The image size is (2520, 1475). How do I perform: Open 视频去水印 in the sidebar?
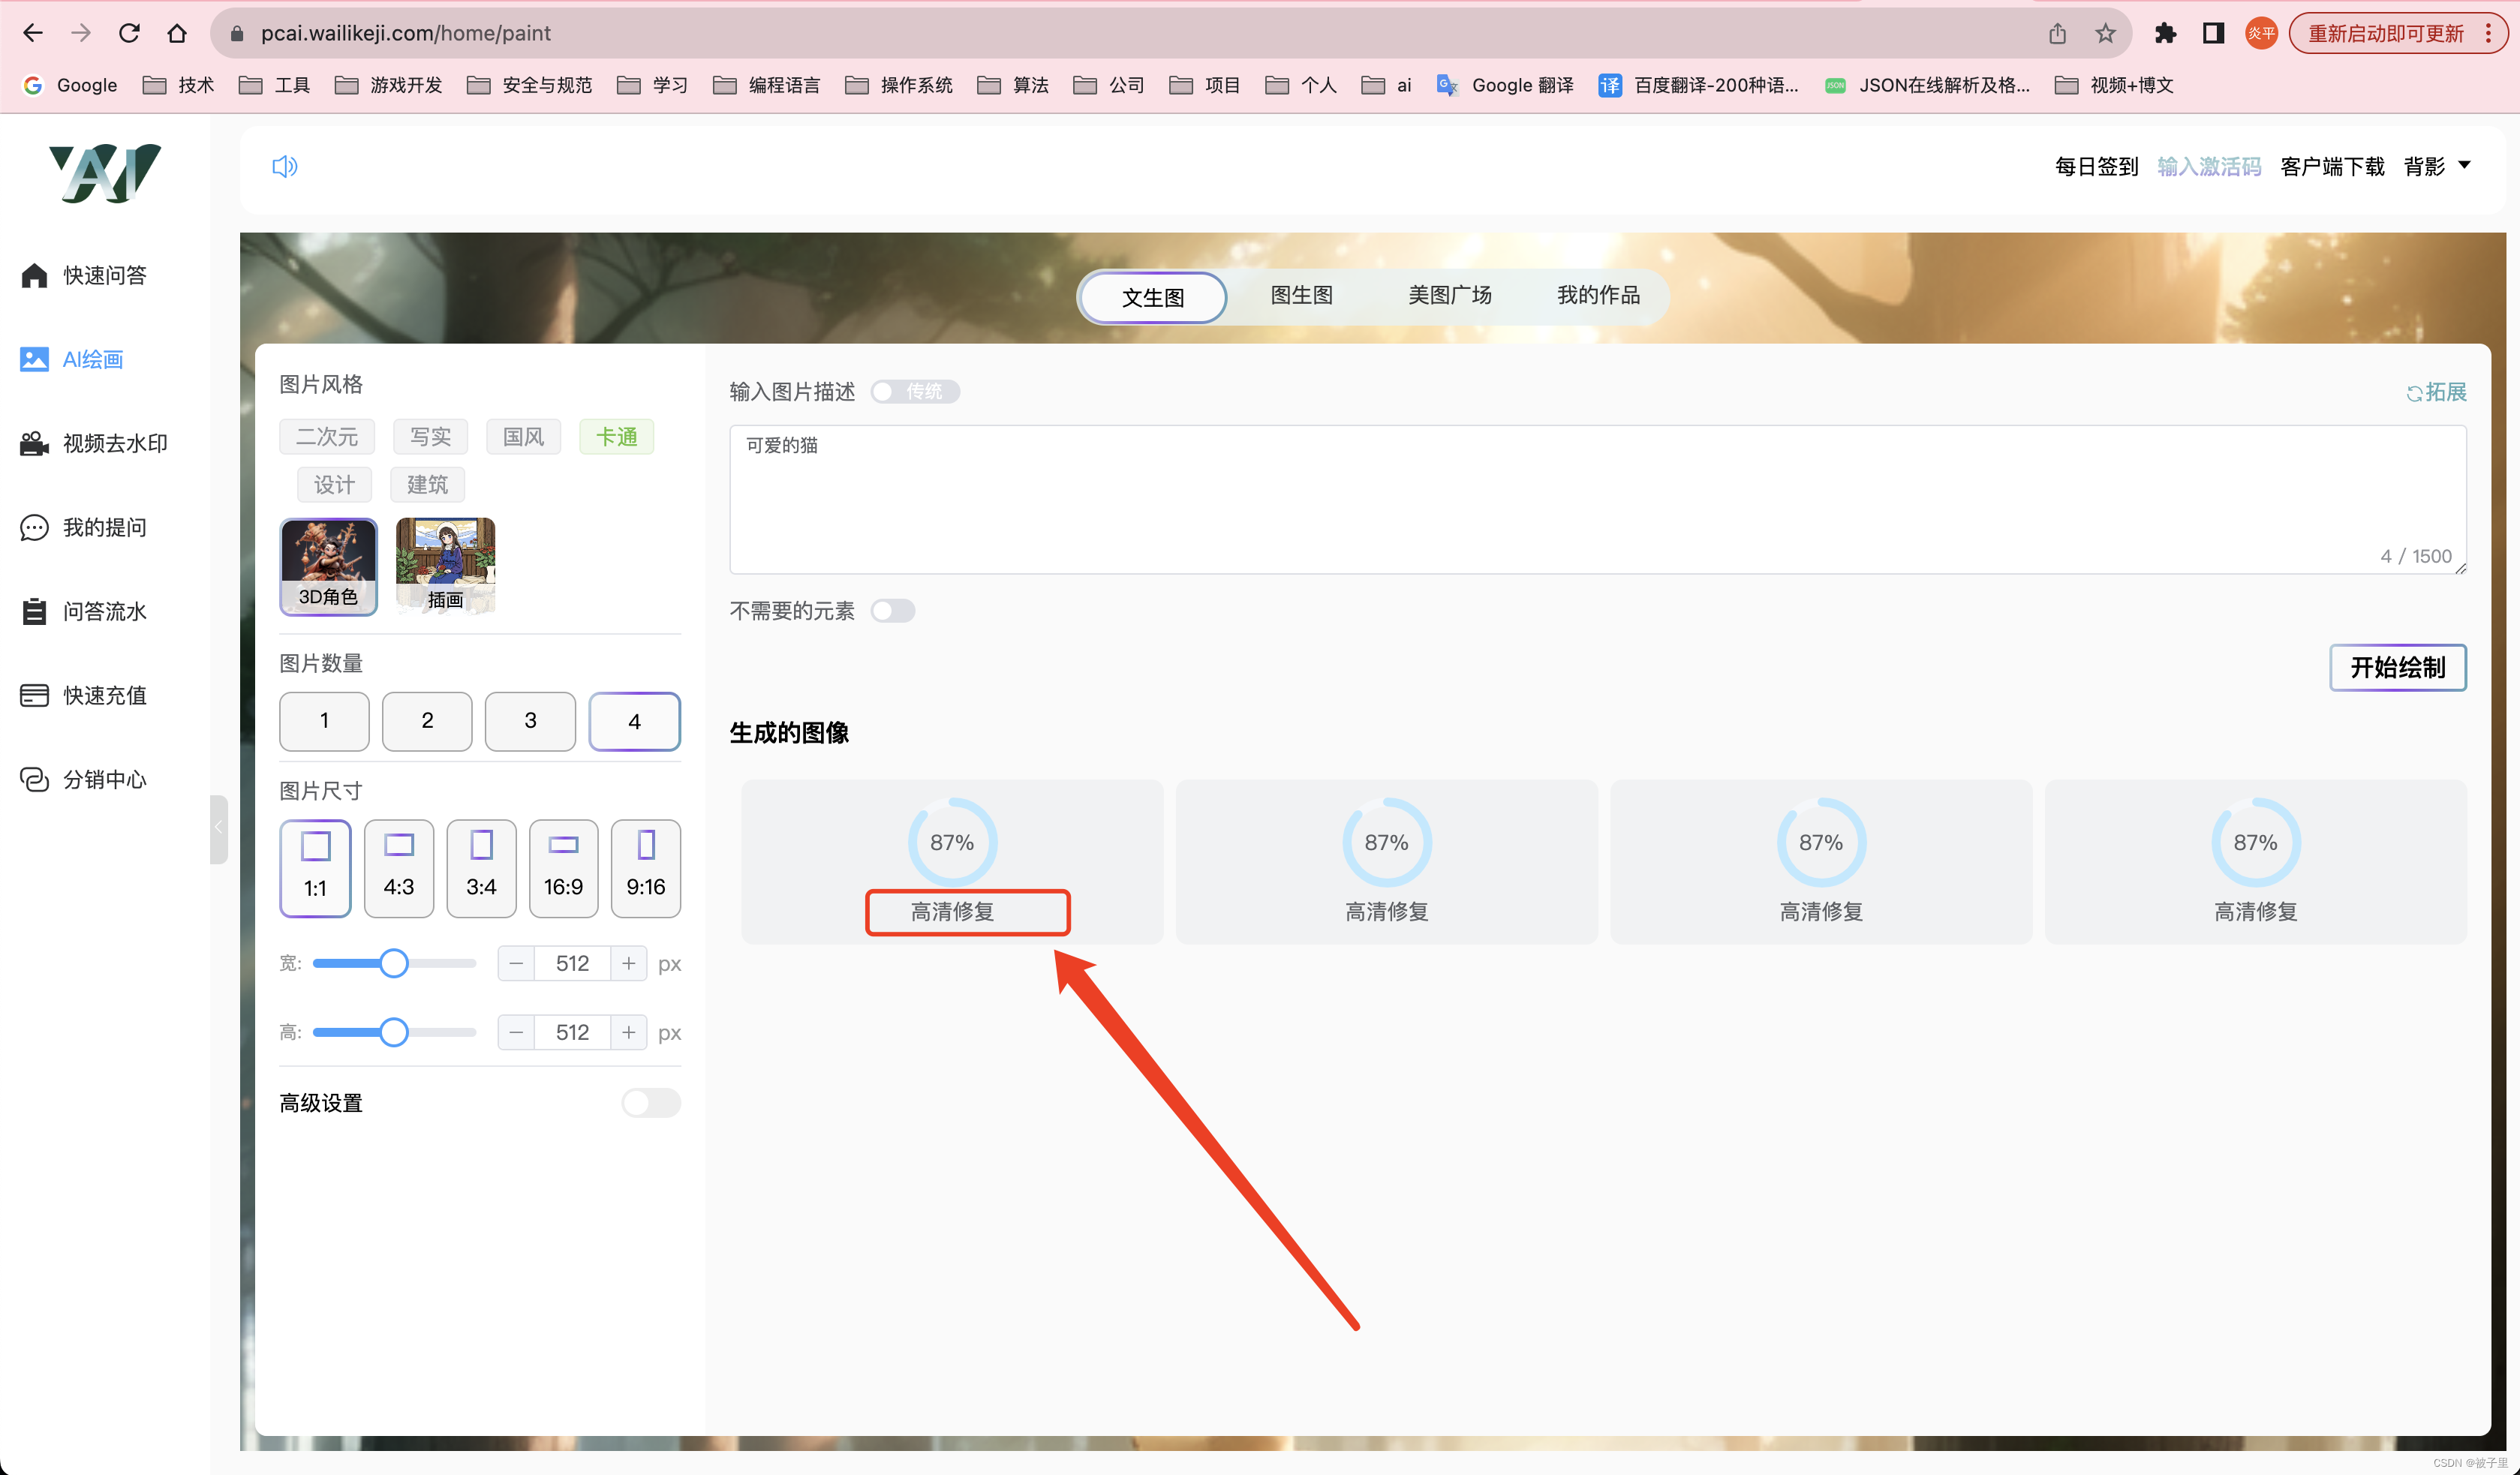(94, 443)
